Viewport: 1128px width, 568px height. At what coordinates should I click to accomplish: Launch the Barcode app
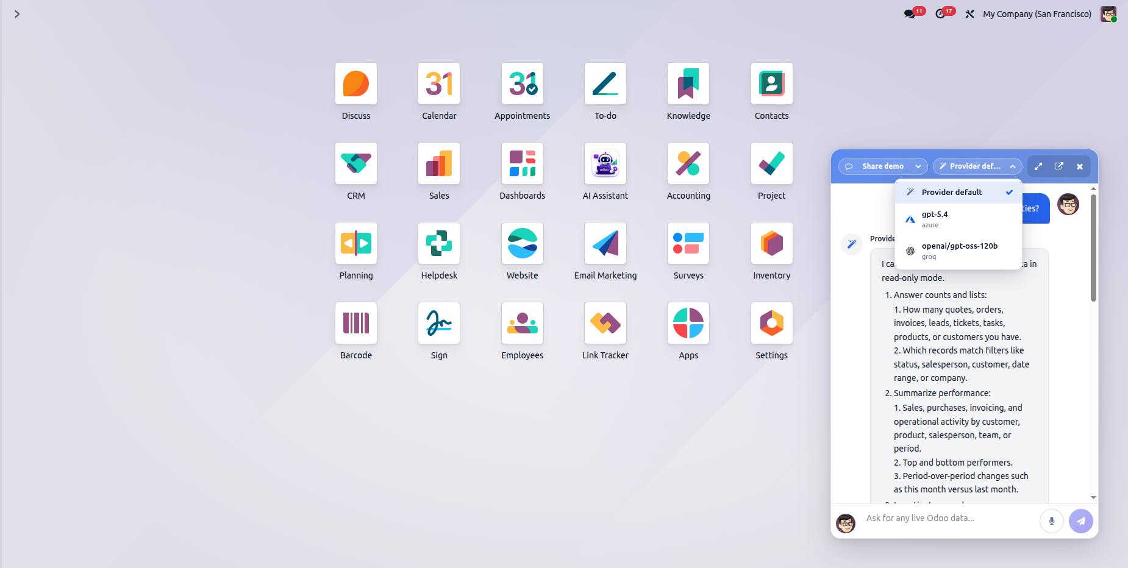coord(356,323)
